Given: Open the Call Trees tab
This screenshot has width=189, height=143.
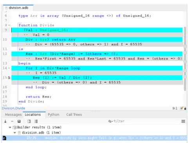Looking at the screenshot, I should pos(74,115).
